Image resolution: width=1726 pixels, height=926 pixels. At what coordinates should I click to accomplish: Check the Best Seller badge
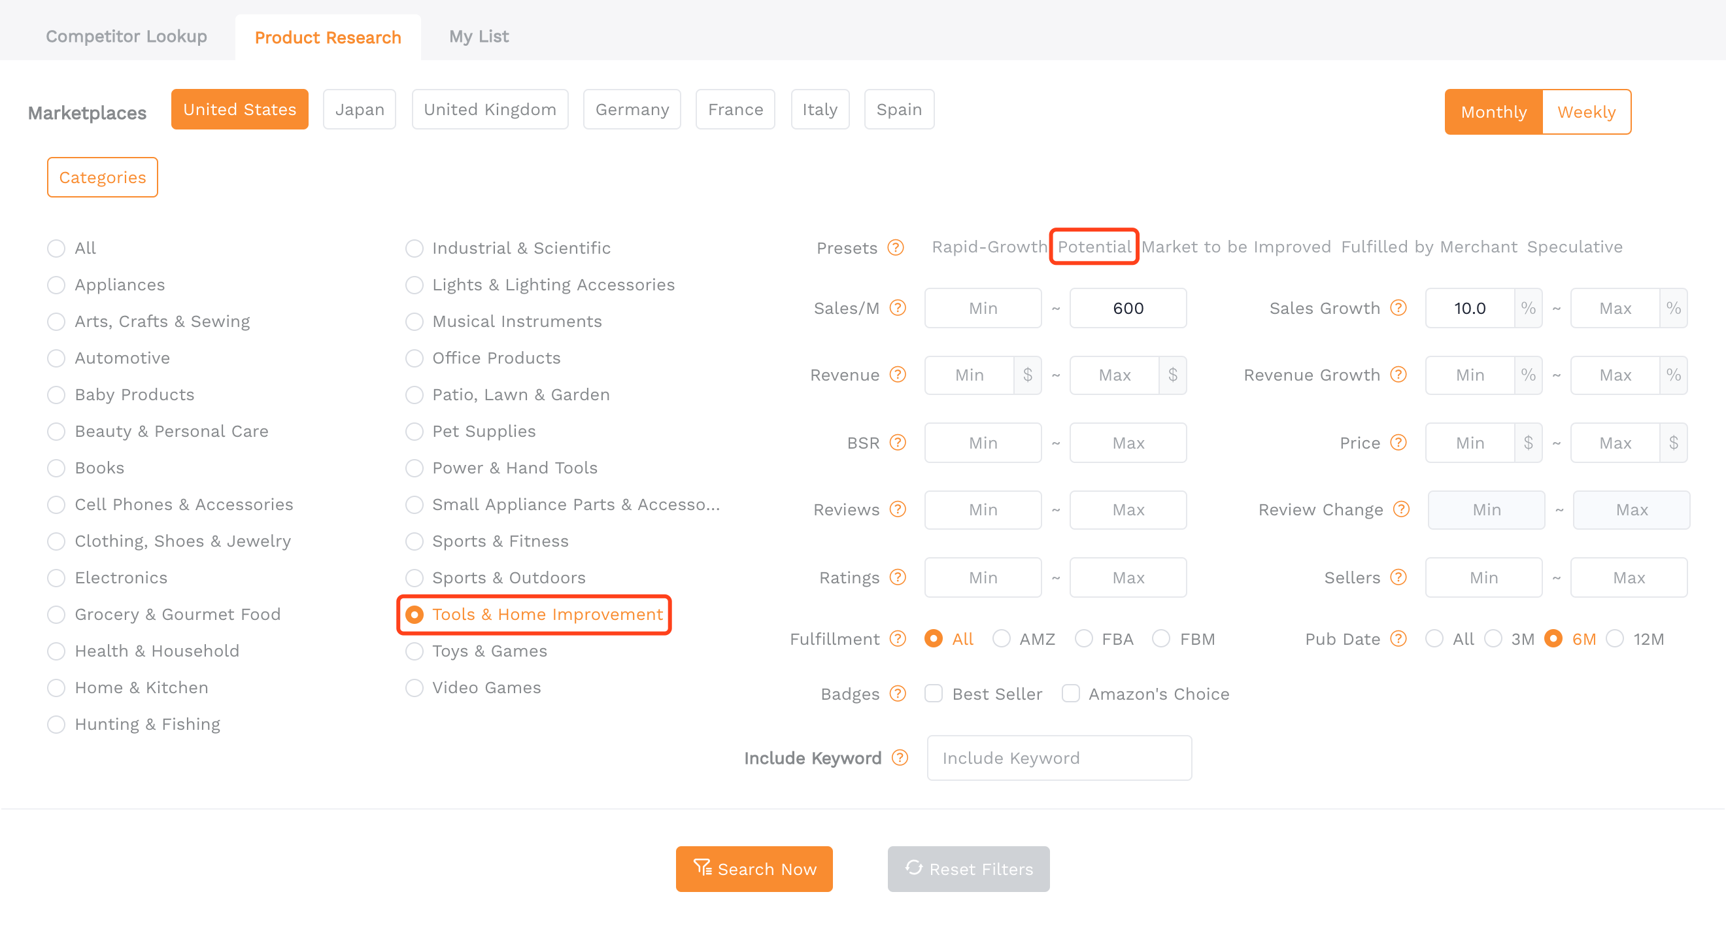[x=934, y=694]
